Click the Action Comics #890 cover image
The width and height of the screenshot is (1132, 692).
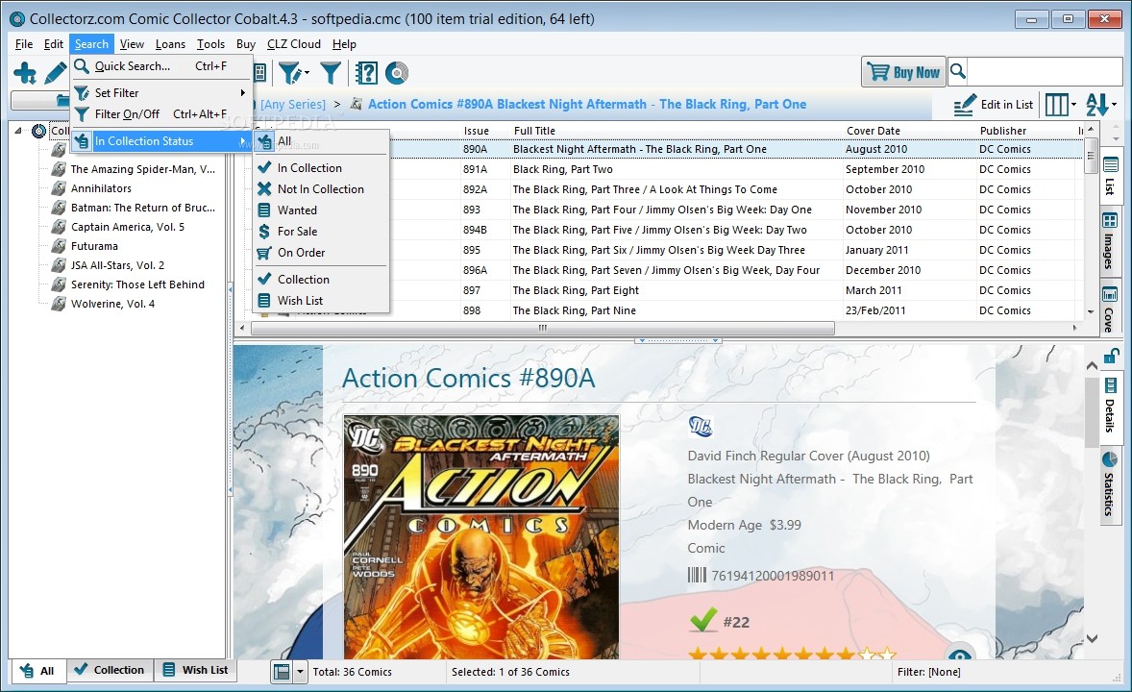coord(481,536)
